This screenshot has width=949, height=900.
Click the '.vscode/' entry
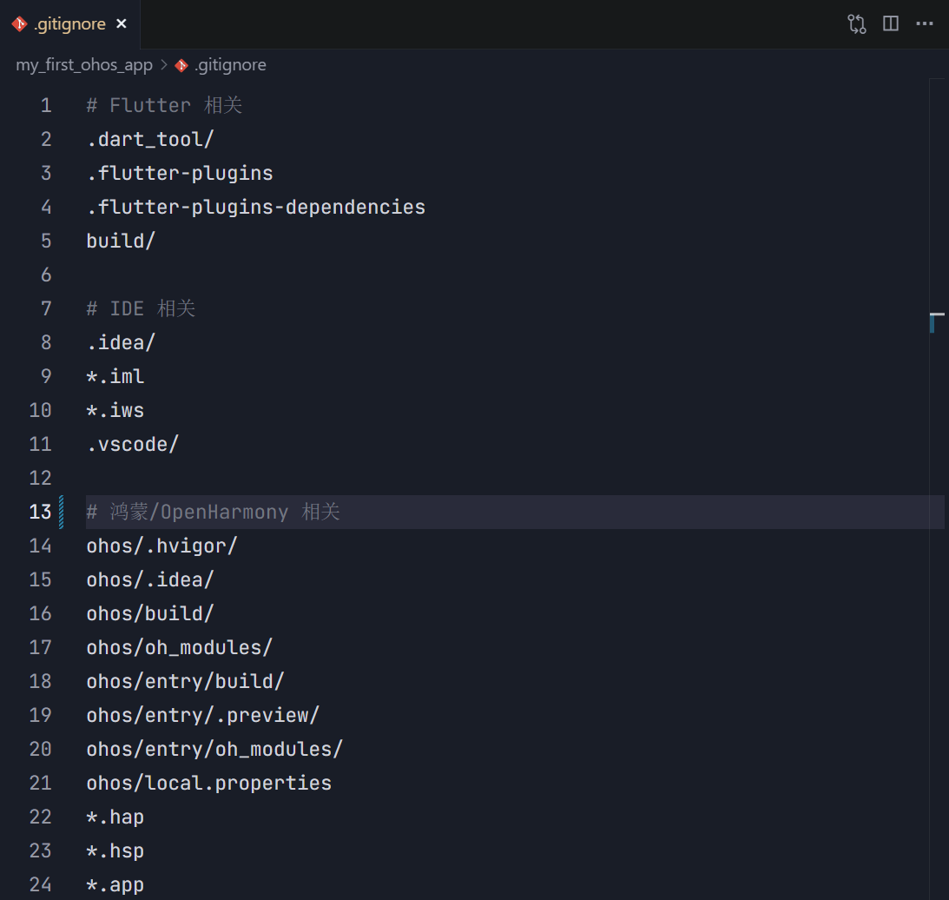(133, 445)
